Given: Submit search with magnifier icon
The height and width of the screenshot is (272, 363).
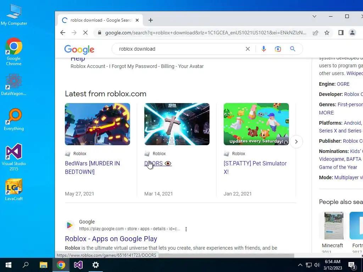Looking at the screenshot, I should pyautogui.click(x=292, y=49).
